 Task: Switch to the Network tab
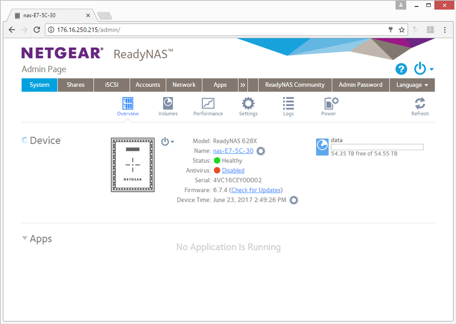coord(184,85)
